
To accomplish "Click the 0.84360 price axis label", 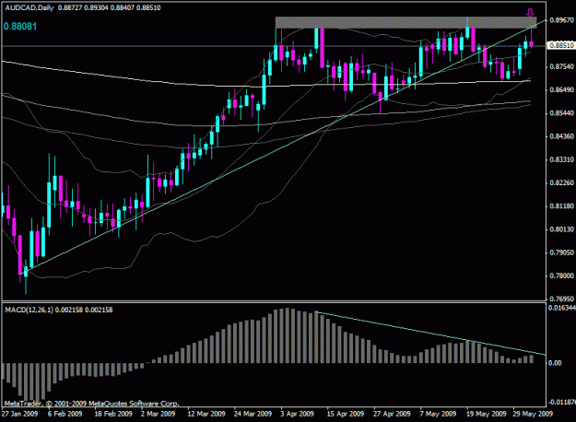I will click(561, 136).
